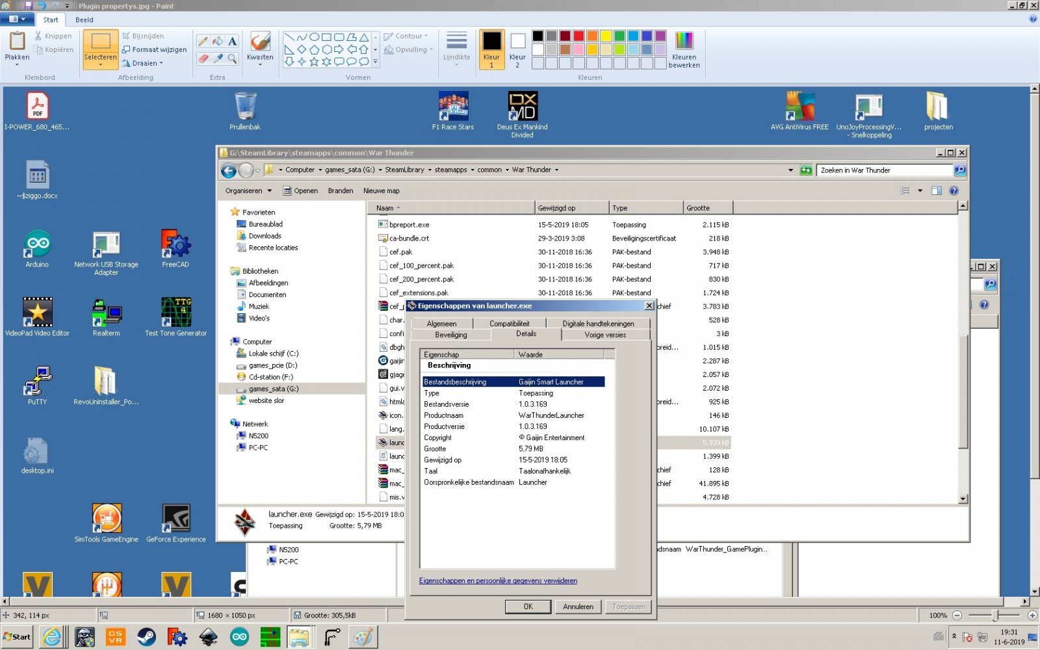Open the Kwasten brushes tool

tap(260, 48)
